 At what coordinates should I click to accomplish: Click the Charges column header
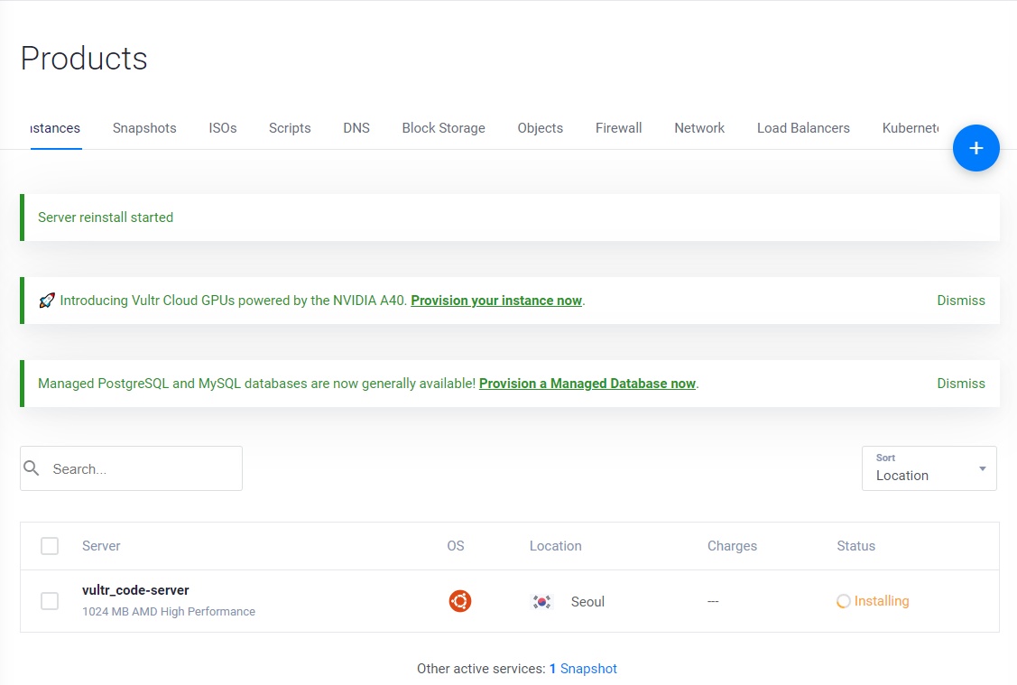[x=732, y=545]
